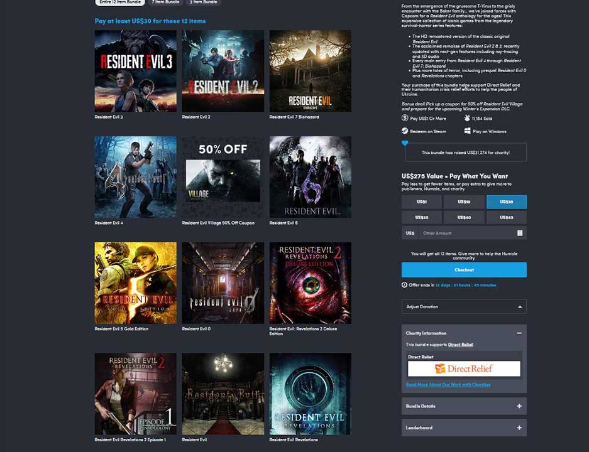The height and width of the screenshot is (452, 589).
Task: Click the calculator icon in Other Amount field
Action: tap(520, 233)
